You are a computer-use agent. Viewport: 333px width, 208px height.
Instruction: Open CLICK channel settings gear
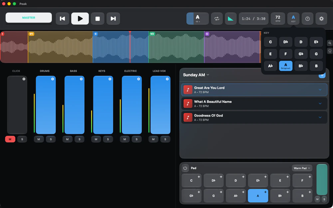[24, 79]
